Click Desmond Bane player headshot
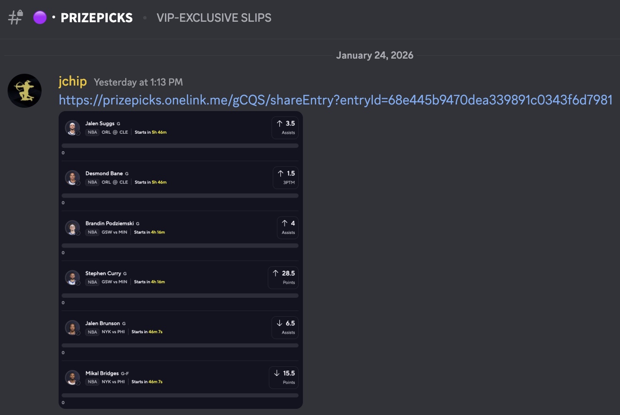The height and width of the screenshot is (415, 620). pyautogui.click(x=72, y=178)
